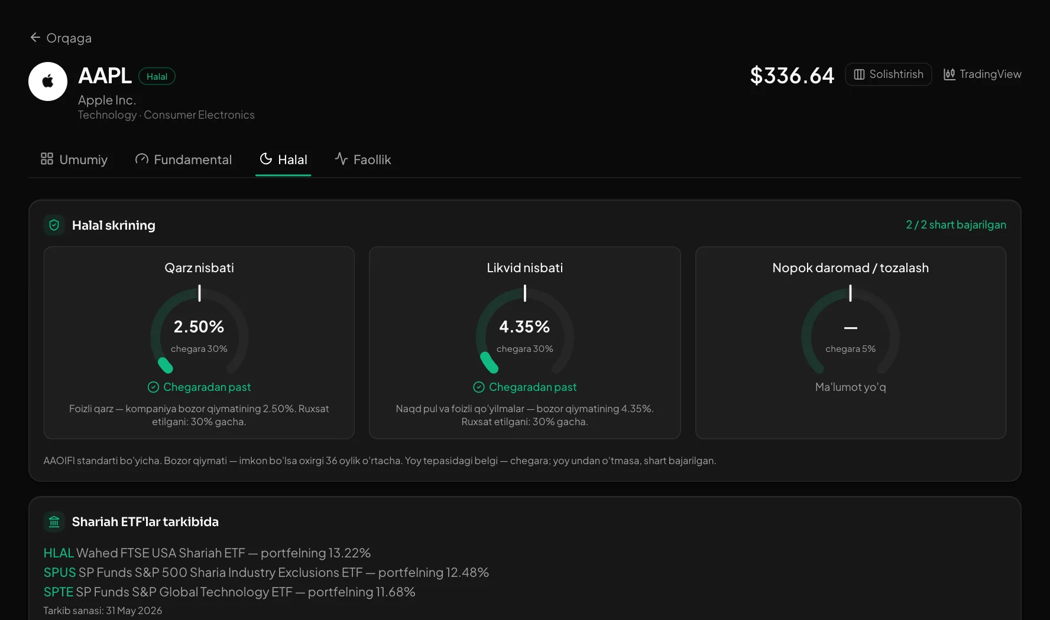Click the 'Apple Inc.' company name
The height and width of the screenshot is (620, 1050).
(x=107, y=100)
